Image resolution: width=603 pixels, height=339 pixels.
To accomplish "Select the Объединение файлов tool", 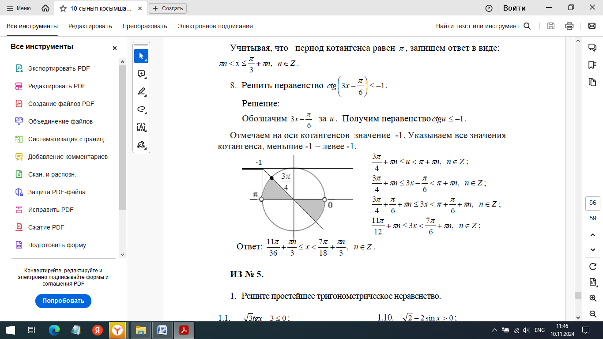I will pyautogui.click(x=60, y=121).
